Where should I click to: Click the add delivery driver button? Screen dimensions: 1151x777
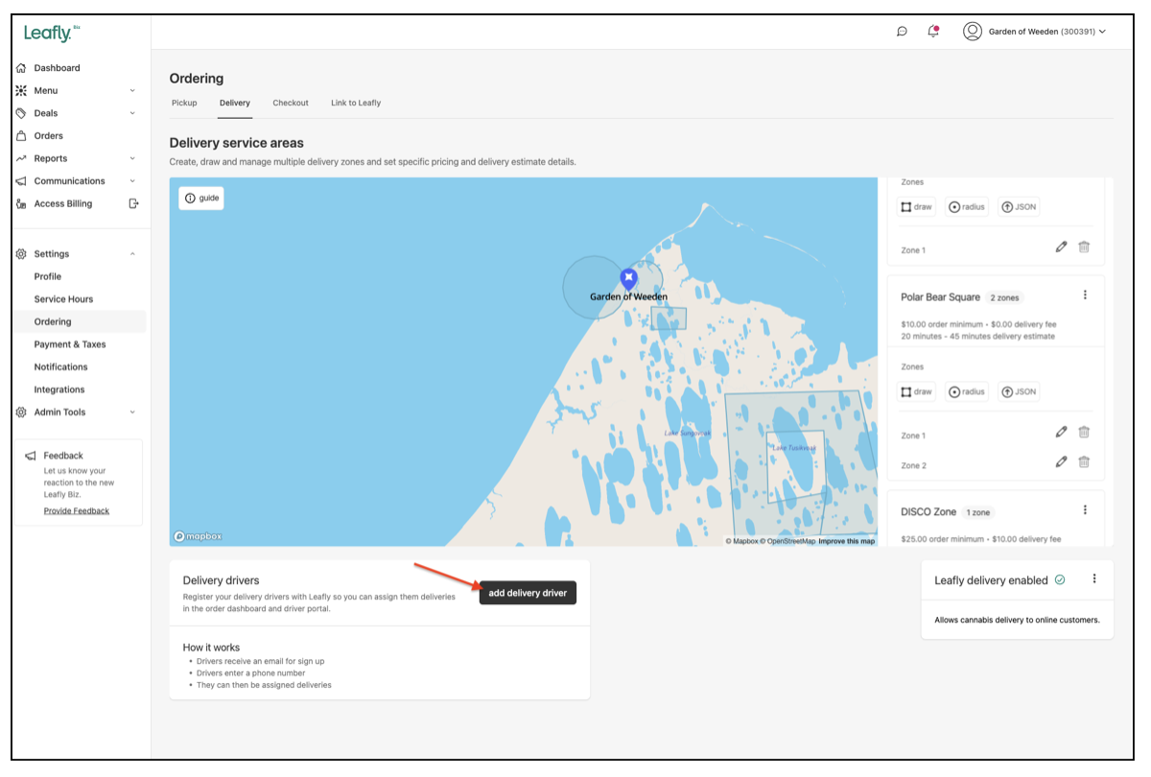pos(528,593)
